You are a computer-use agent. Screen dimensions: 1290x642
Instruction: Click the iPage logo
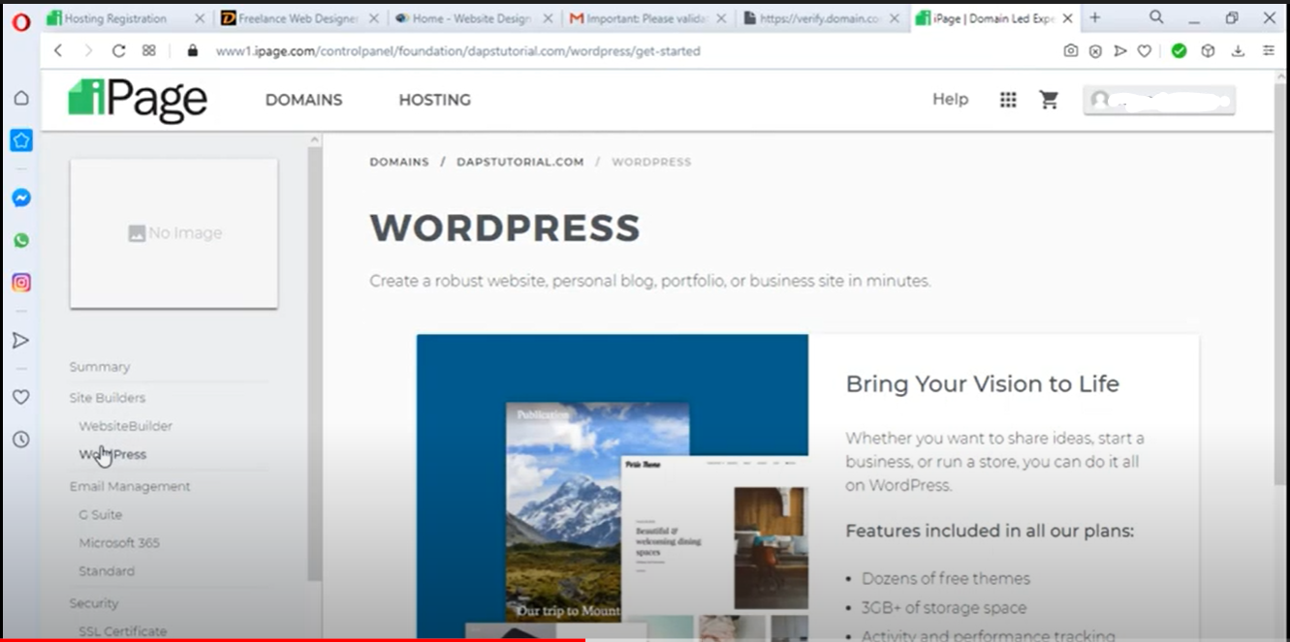pos(138,100)
